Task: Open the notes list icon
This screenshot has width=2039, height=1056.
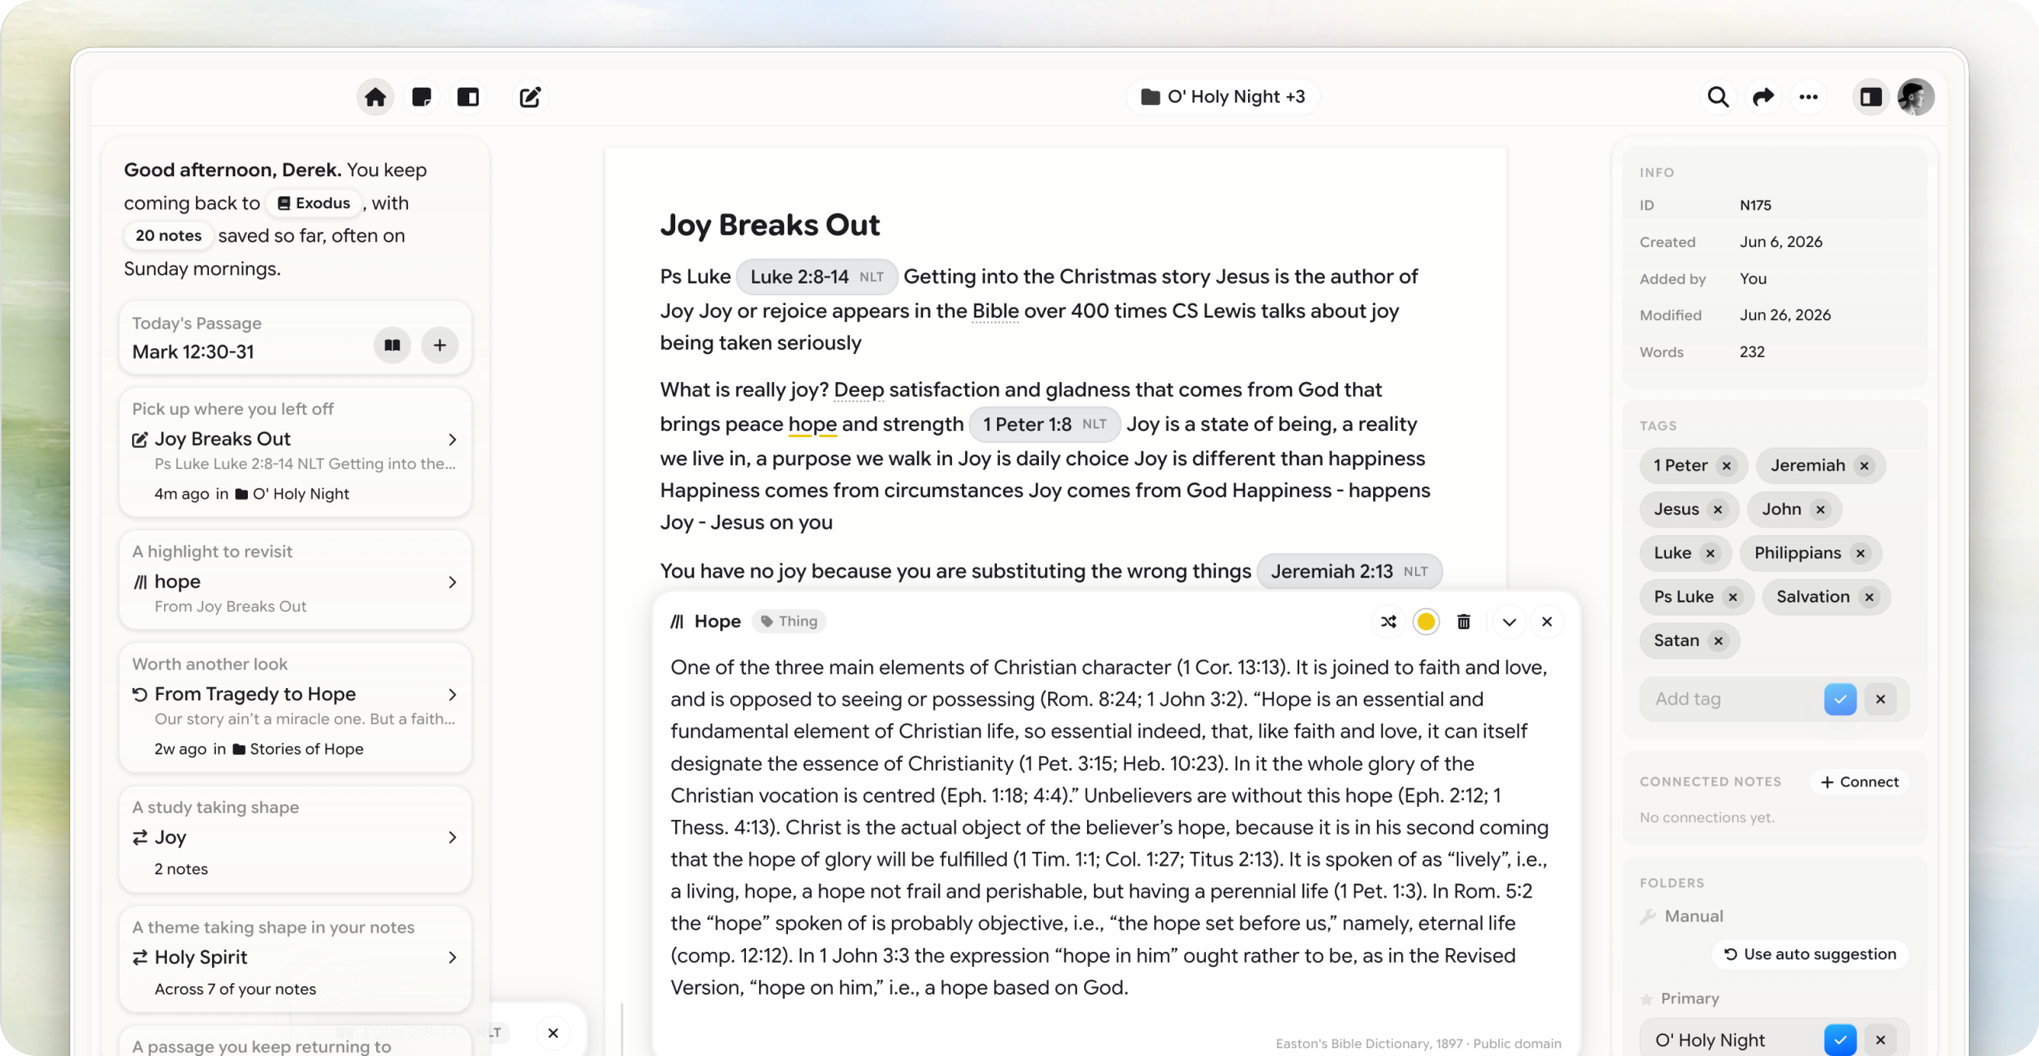Action: coord(421,96)
